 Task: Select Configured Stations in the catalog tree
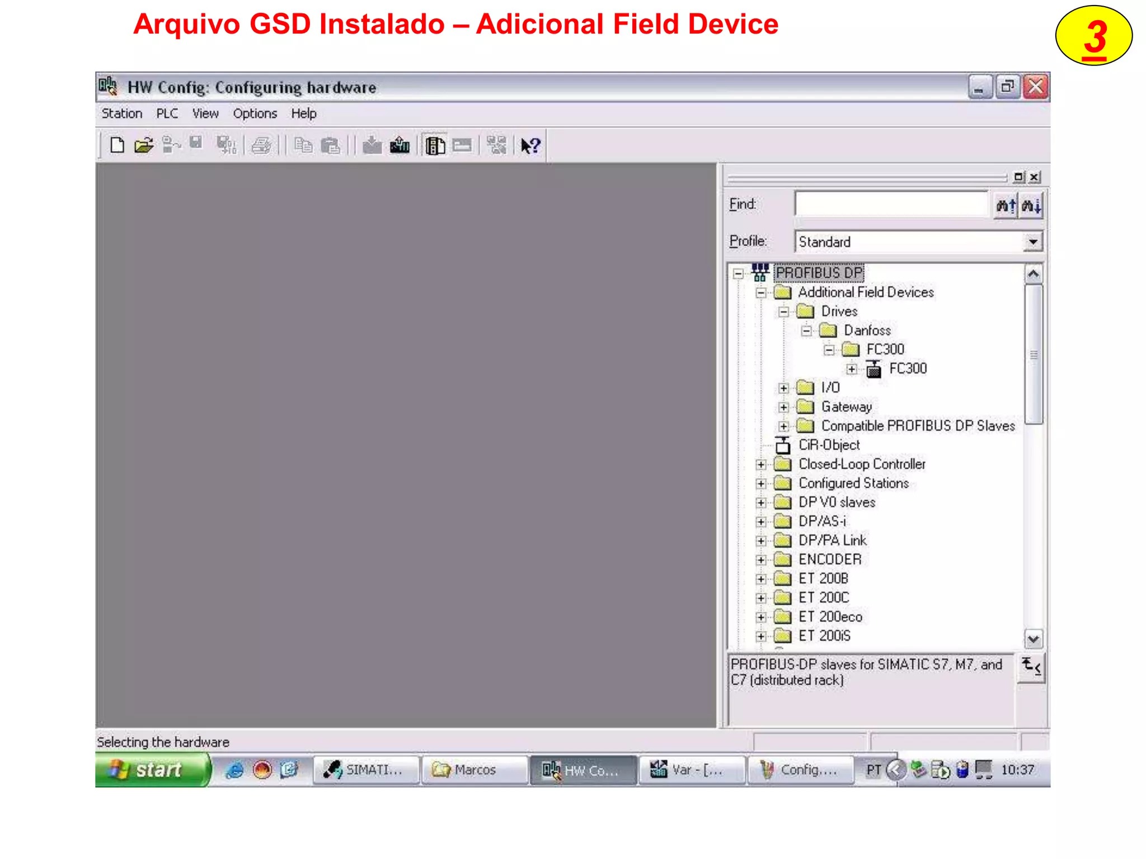pos(853,483)
